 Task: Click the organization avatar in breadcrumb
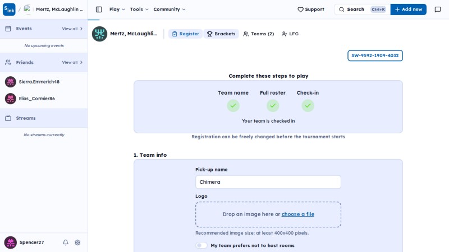point(28,9)
